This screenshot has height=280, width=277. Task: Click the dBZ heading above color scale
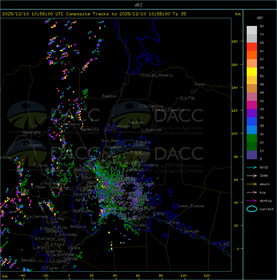pyautogui.click(x=260, y=18)
